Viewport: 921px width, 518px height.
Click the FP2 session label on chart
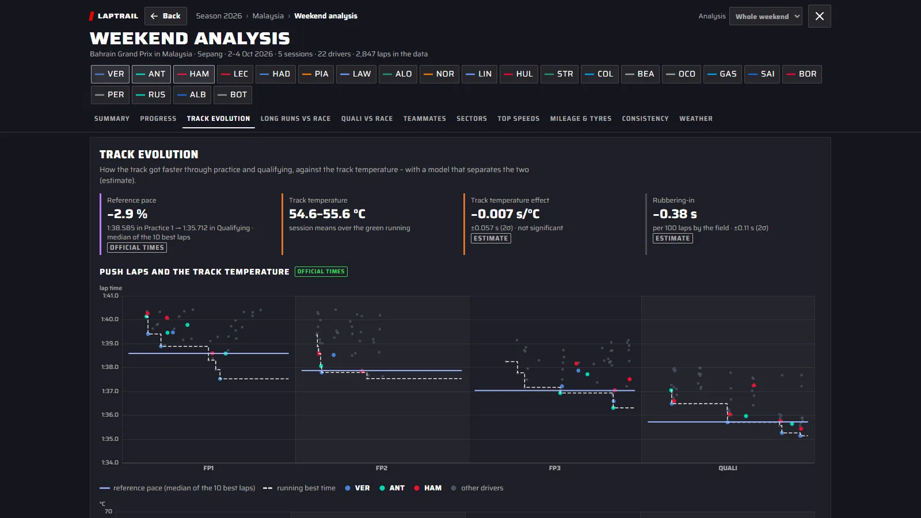tap(382, 469)
